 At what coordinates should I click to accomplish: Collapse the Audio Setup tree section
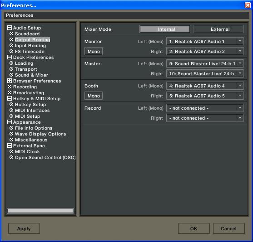click(10, 28)
